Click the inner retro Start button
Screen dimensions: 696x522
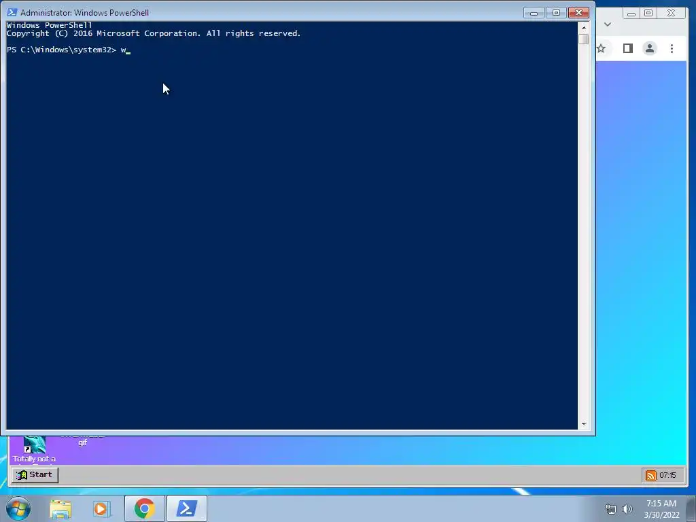tap(35, 475)
